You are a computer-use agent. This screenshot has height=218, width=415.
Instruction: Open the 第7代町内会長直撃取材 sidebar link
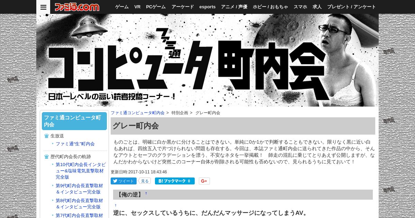80,215
